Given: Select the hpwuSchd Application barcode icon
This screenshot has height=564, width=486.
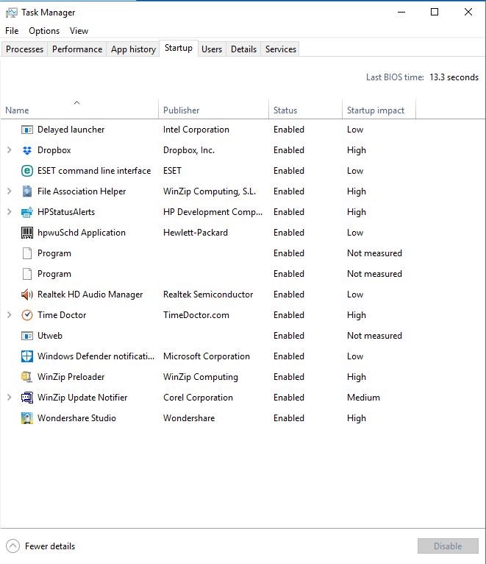Looking at the screenshot, I should pyautogui.click(x=27, y=233).
